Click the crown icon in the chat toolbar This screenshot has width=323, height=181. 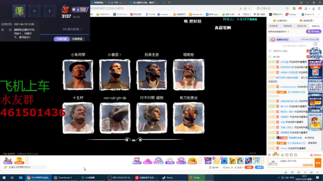pyautogui.click(x=282, y=155)
